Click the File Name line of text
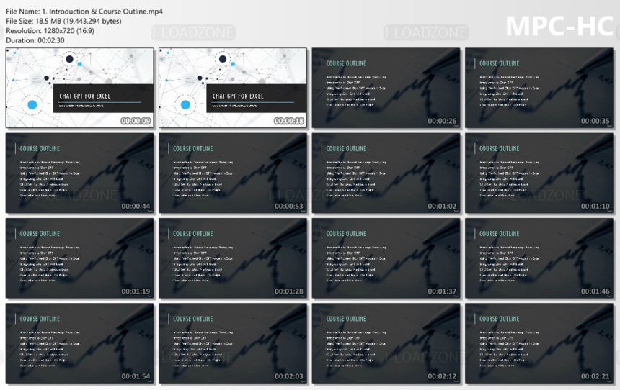 tap(84, 12)
